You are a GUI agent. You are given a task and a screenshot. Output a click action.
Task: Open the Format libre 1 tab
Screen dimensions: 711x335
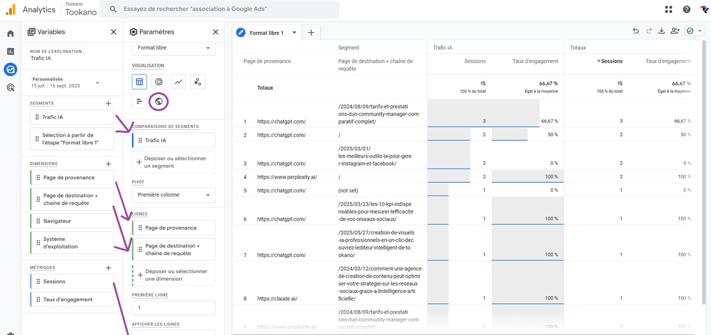pos(266,33)
